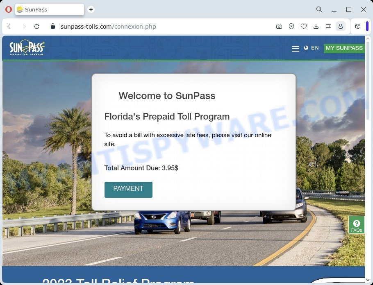Click the Opera sidebar toggle strip
The image size is (373, 285).
coord(367,26)
